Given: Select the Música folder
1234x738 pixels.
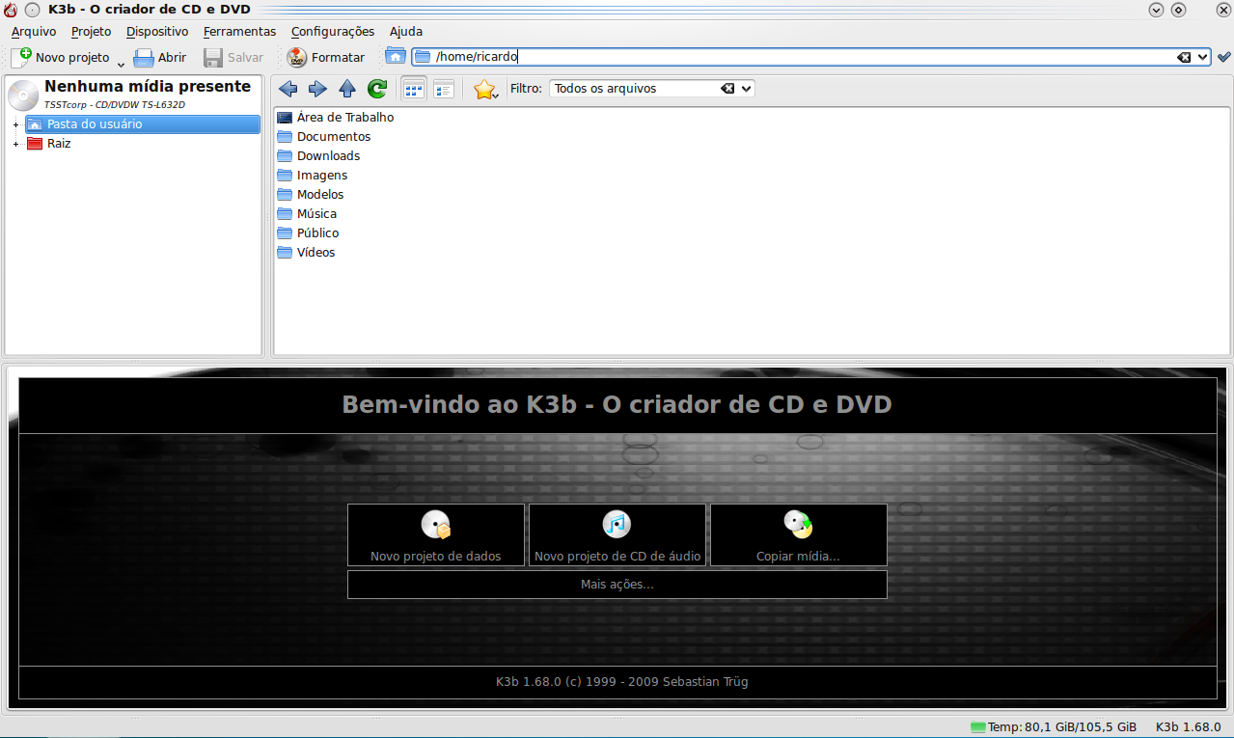Looking at the screenshot, I should click(x=307, y=214).
